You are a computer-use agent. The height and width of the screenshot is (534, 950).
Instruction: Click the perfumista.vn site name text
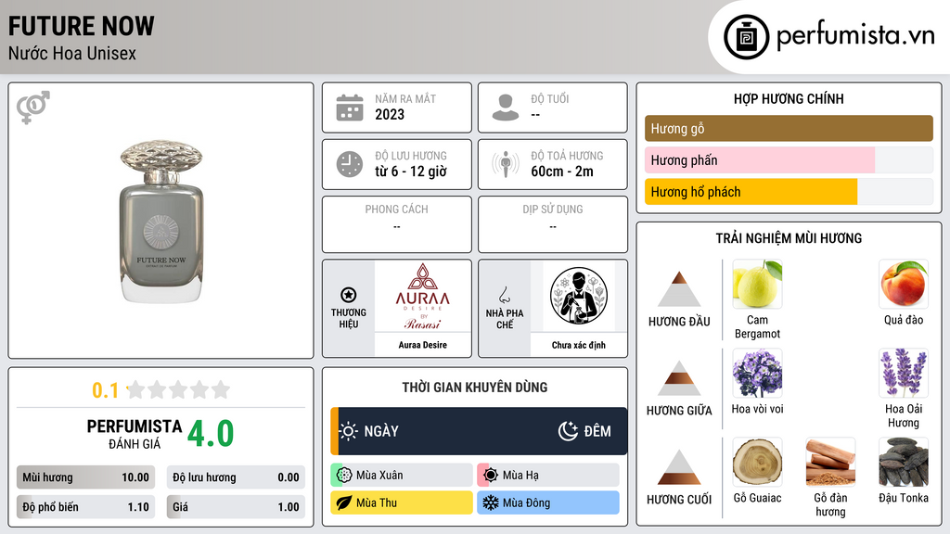tap(855, 36)
